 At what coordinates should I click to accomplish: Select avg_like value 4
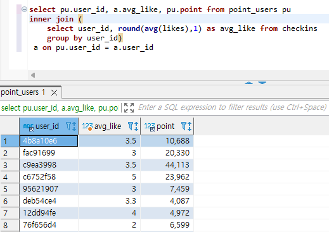coord(109,213)
